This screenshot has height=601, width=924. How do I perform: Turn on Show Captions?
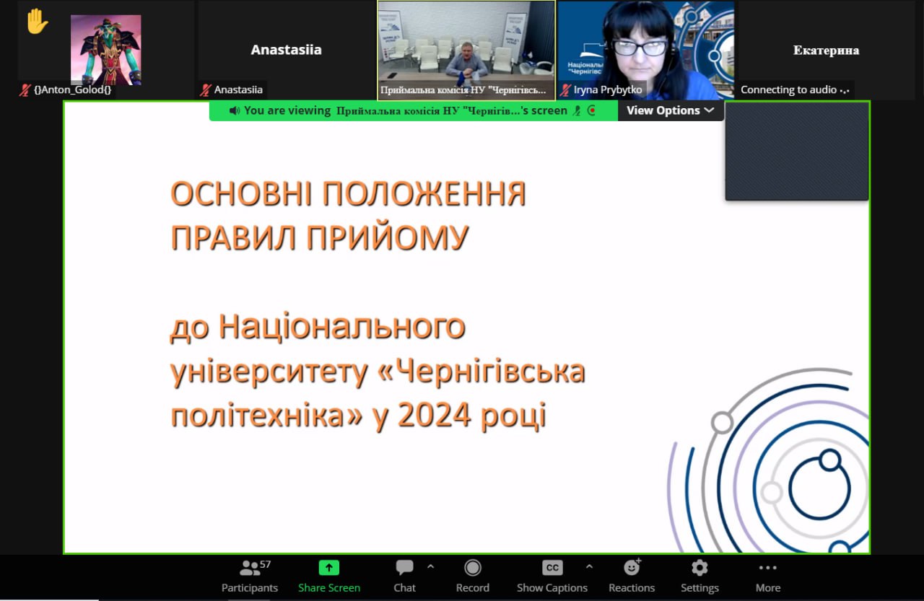coord(552,576)
